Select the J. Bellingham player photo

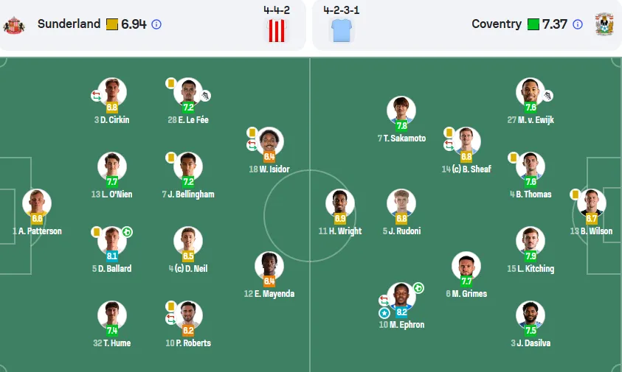point(188,166)
